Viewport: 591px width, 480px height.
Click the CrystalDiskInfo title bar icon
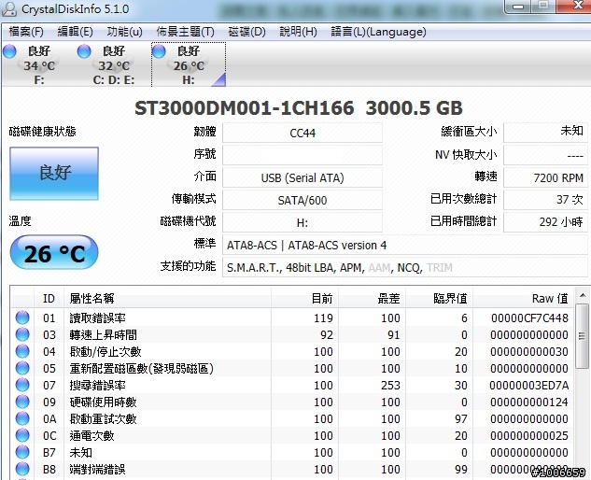pyautogui.click(x=9, y=9)
